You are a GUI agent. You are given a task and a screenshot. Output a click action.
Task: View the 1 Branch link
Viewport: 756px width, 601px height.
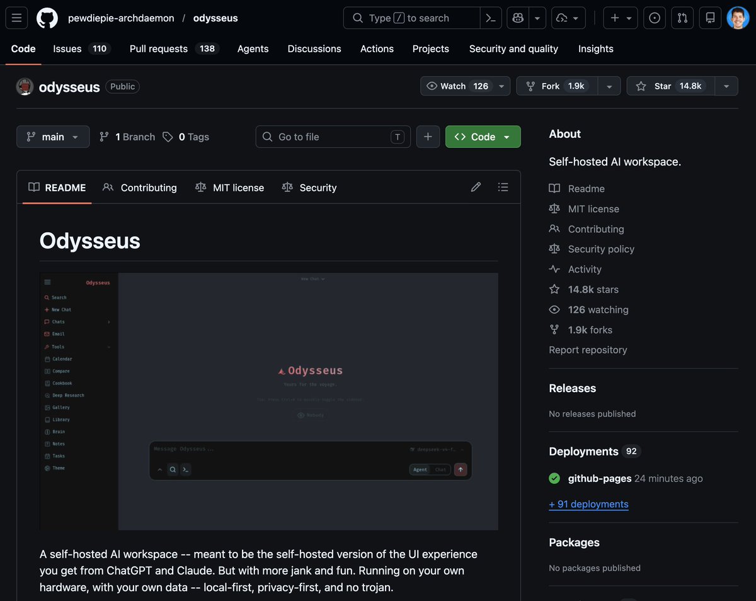coord(127,137)
